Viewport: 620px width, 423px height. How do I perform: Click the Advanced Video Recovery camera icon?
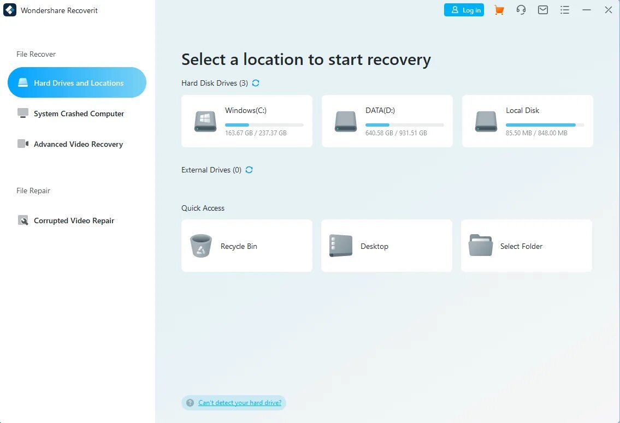[23, 144]
